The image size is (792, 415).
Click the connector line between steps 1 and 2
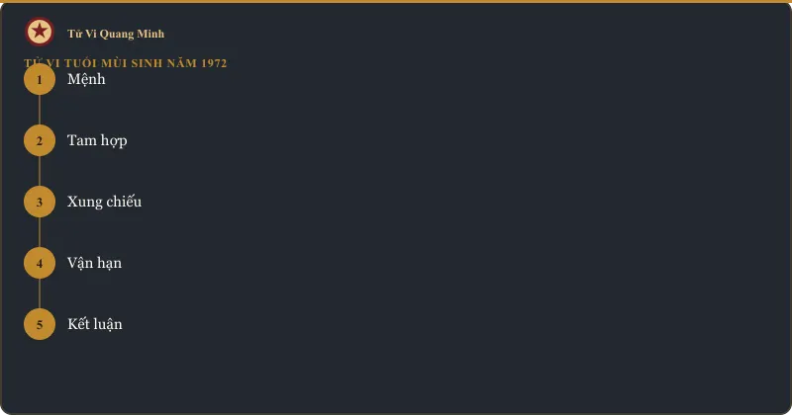click(40, 110)
